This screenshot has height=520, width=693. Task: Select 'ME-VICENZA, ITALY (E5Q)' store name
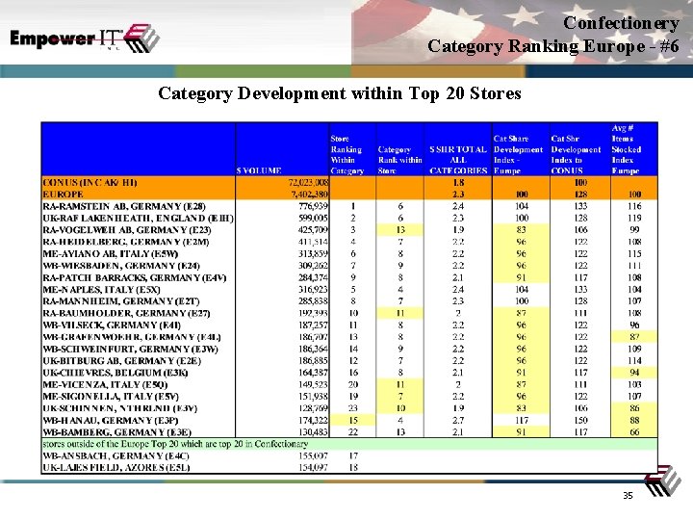pyautogui.click(x=105, y=384)
